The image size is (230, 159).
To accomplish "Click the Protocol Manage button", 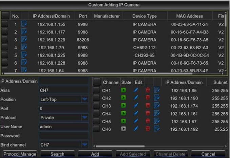I will pyautogui.click(x=20, y=154).
